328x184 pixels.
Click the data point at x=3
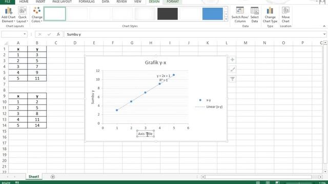click(x=146, y=93)
